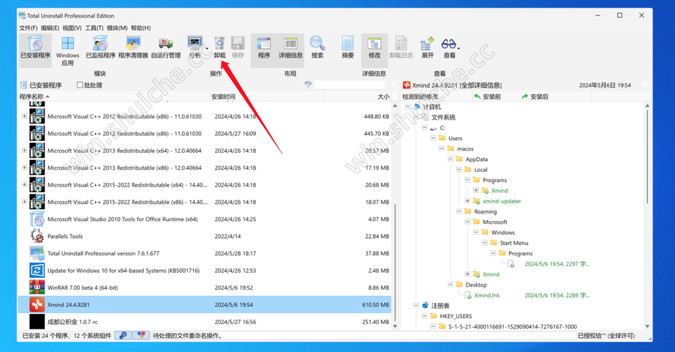This screenshot has width=675, height=352.
Task: Sort list by 大小 column header
Action: click(x=358, y=96)
